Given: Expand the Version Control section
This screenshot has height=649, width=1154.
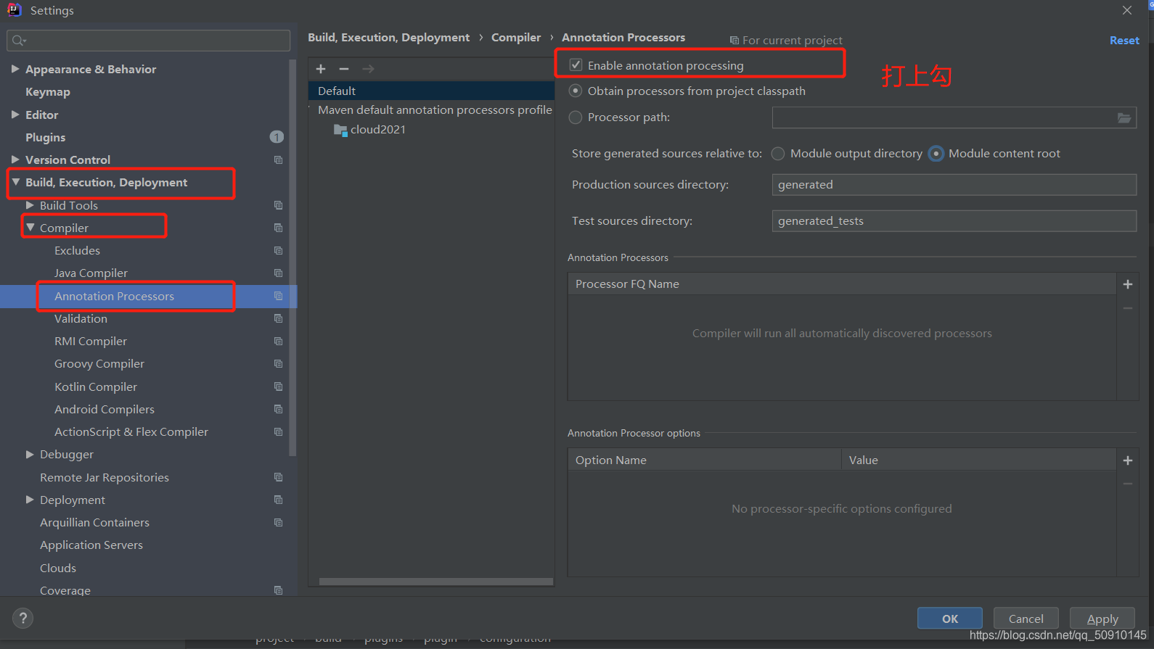Looking at the screenshot, I should pos(15,160).
